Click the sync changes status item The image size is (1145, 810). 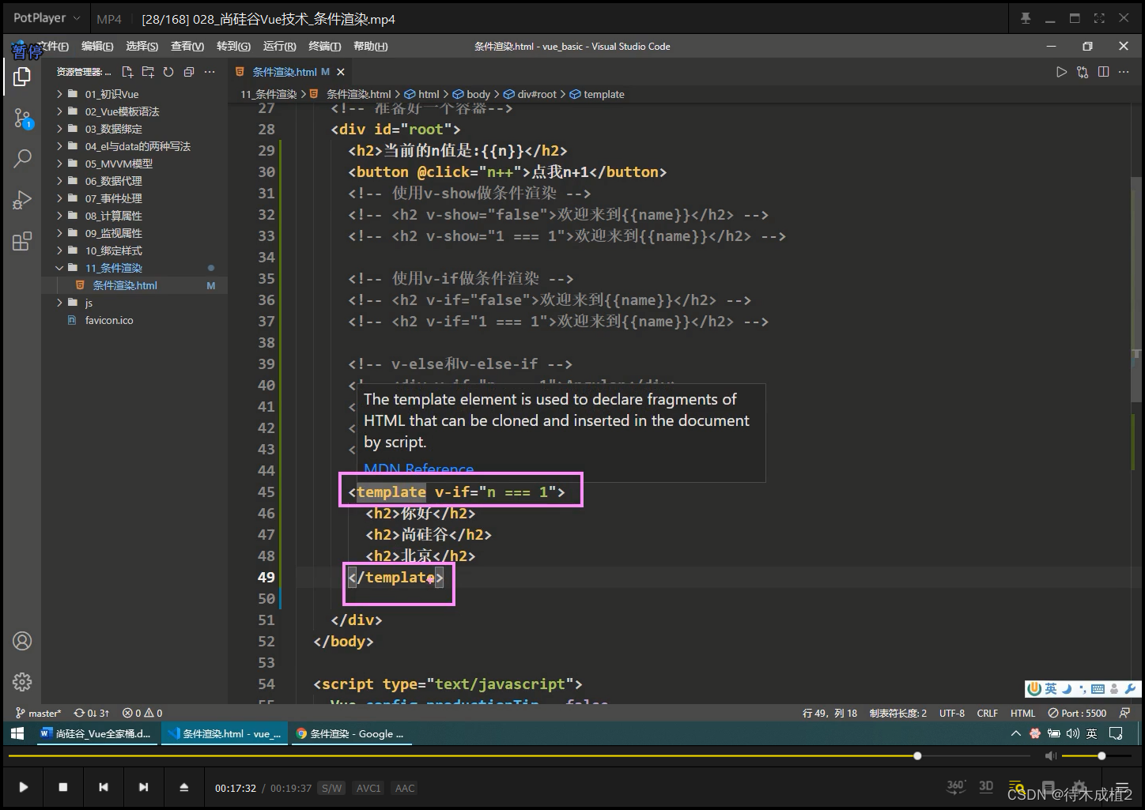click(92, 713)
